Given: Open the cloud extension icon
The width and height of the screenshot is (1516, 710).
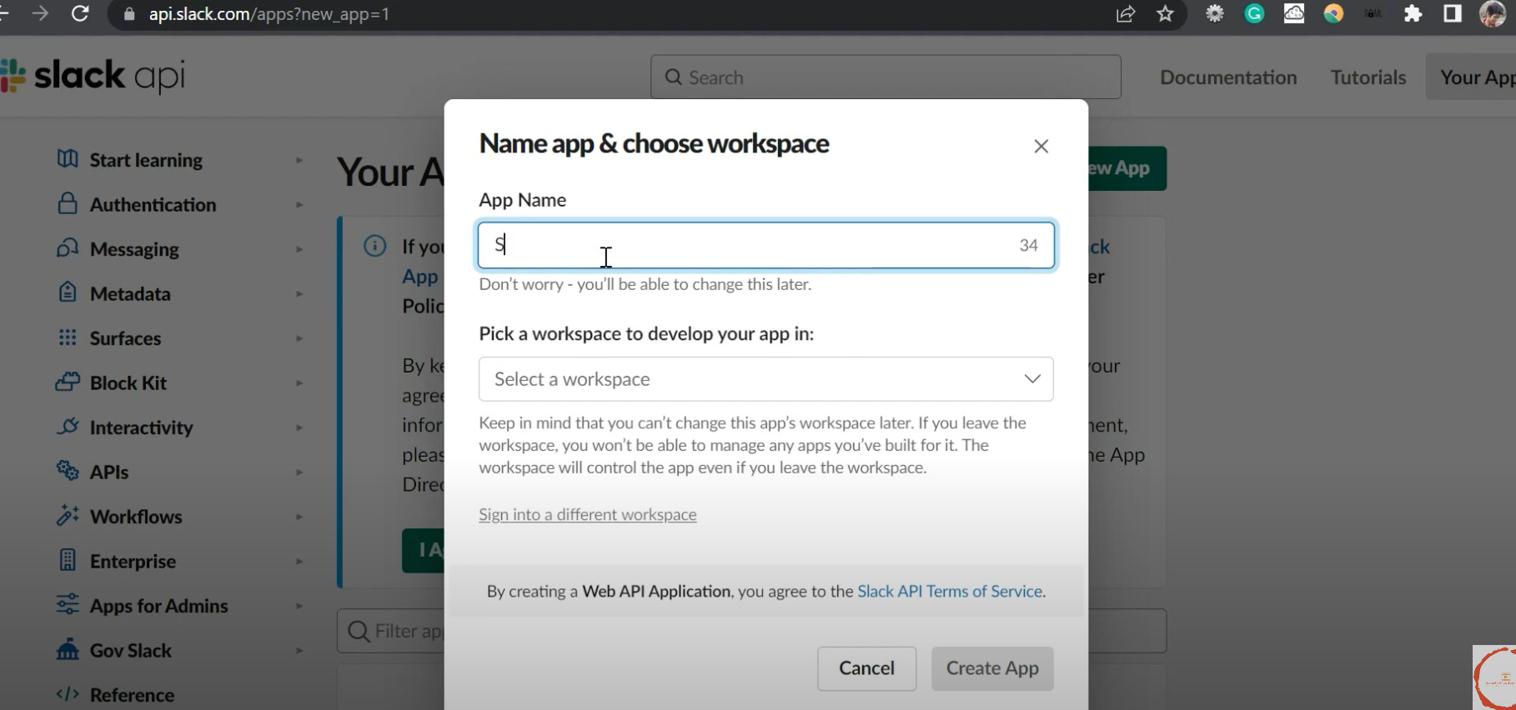Looking at the screenshot, I should (x=1294, y=14).
